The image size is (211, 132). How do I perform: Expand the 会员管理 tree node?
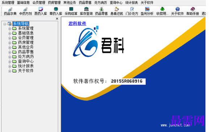click(10, 38)
